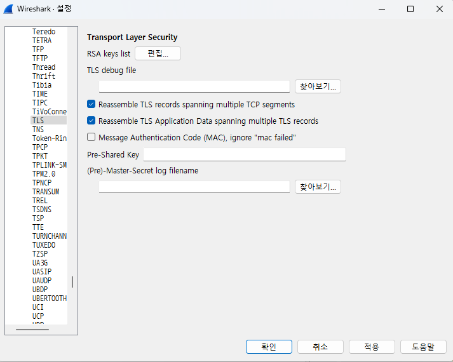Click the 취소 button
This screenshot has width=453, height=362.
tap(320, 346)
